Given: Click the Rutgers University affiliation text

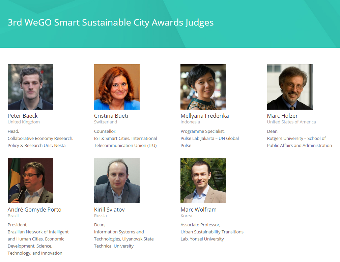Looking at the screenshot, I should 285,138.
